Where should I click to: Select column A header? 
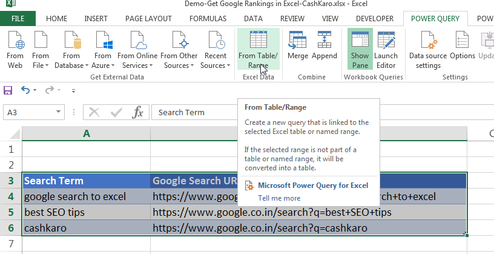tap(87, 133)
